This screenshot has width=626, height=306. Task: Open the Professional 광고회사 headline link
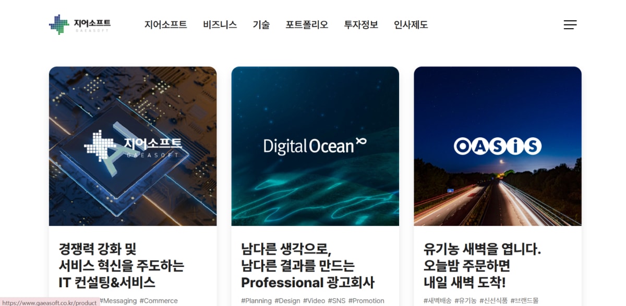coord(308,266)
